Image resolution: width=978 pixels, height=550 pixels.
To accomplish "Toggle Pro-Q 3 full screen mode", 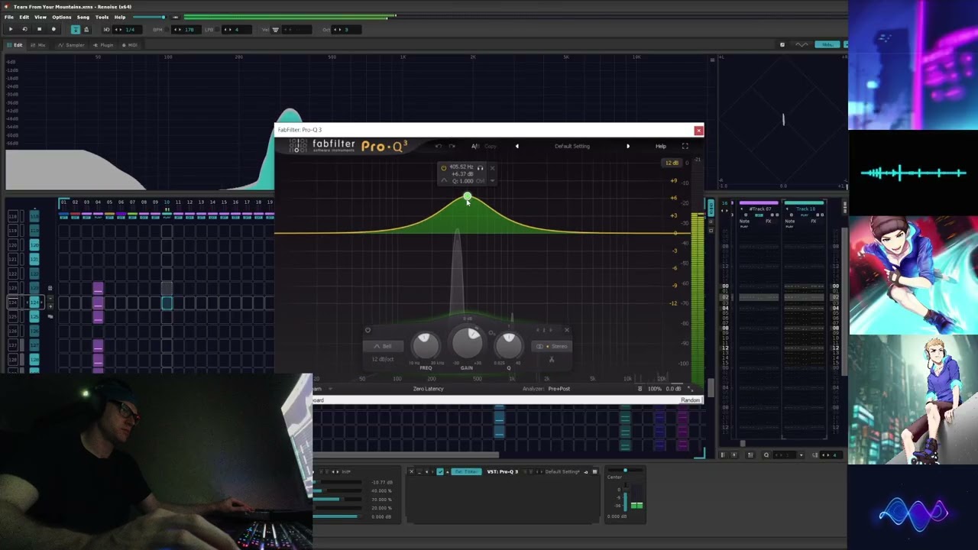I will pos(685,146).
